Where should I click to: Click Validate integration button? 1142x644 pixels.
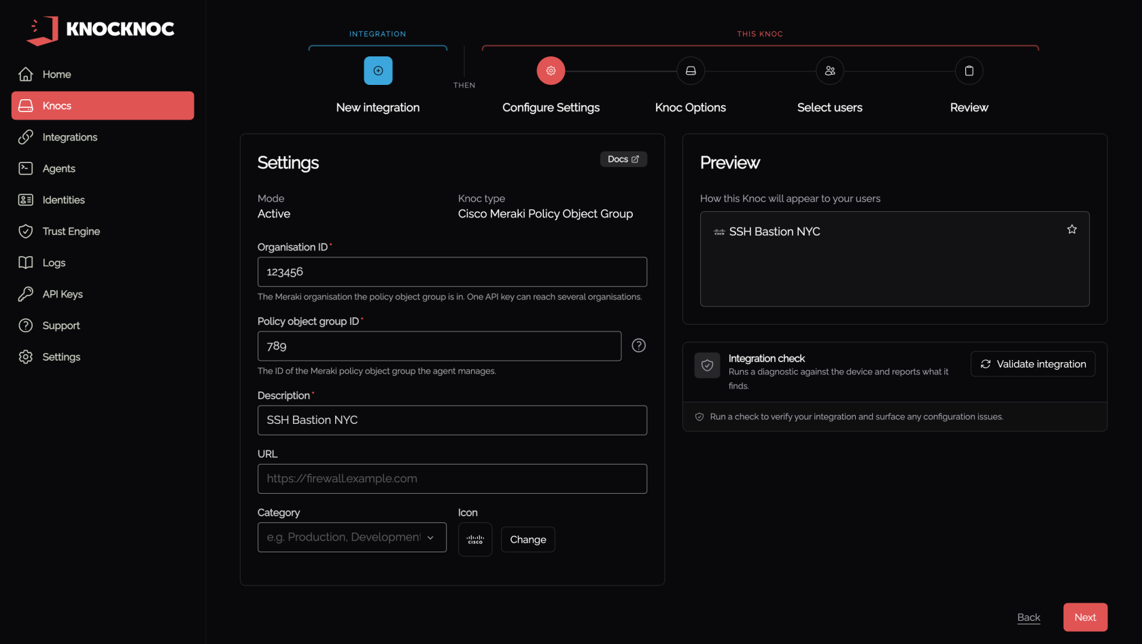(x=1033, y=364)
